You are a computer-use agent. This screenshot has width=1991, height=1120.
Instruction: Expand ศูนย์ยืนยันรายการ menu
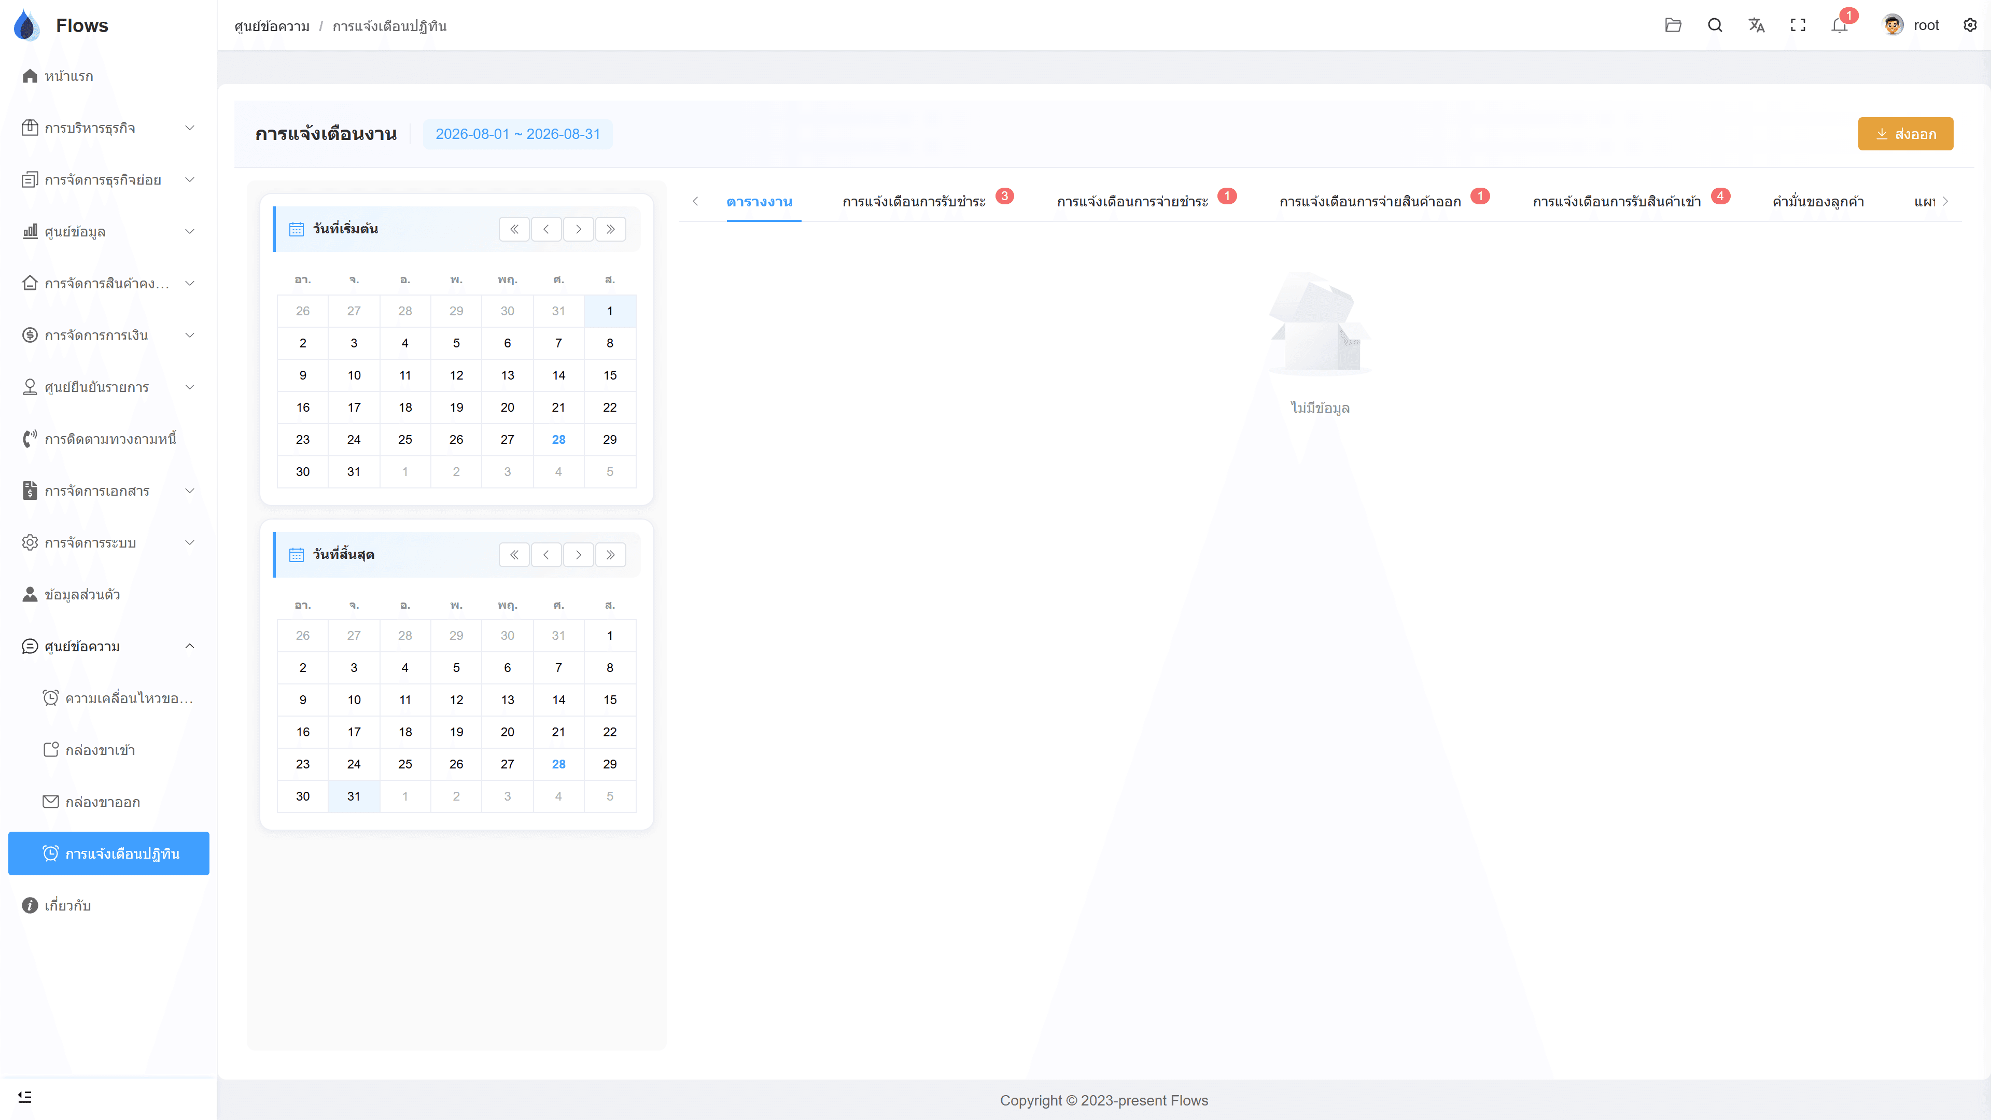click(108, 386)
